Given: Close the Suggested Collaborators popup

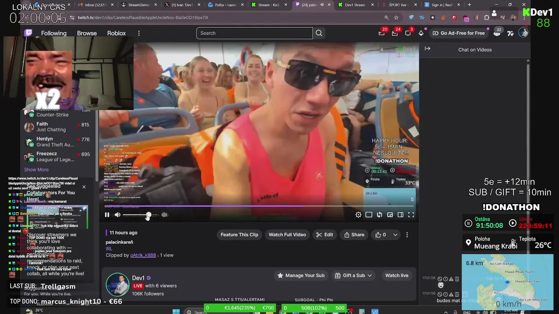Looking at the screenshot, I should tap(84, 187).
